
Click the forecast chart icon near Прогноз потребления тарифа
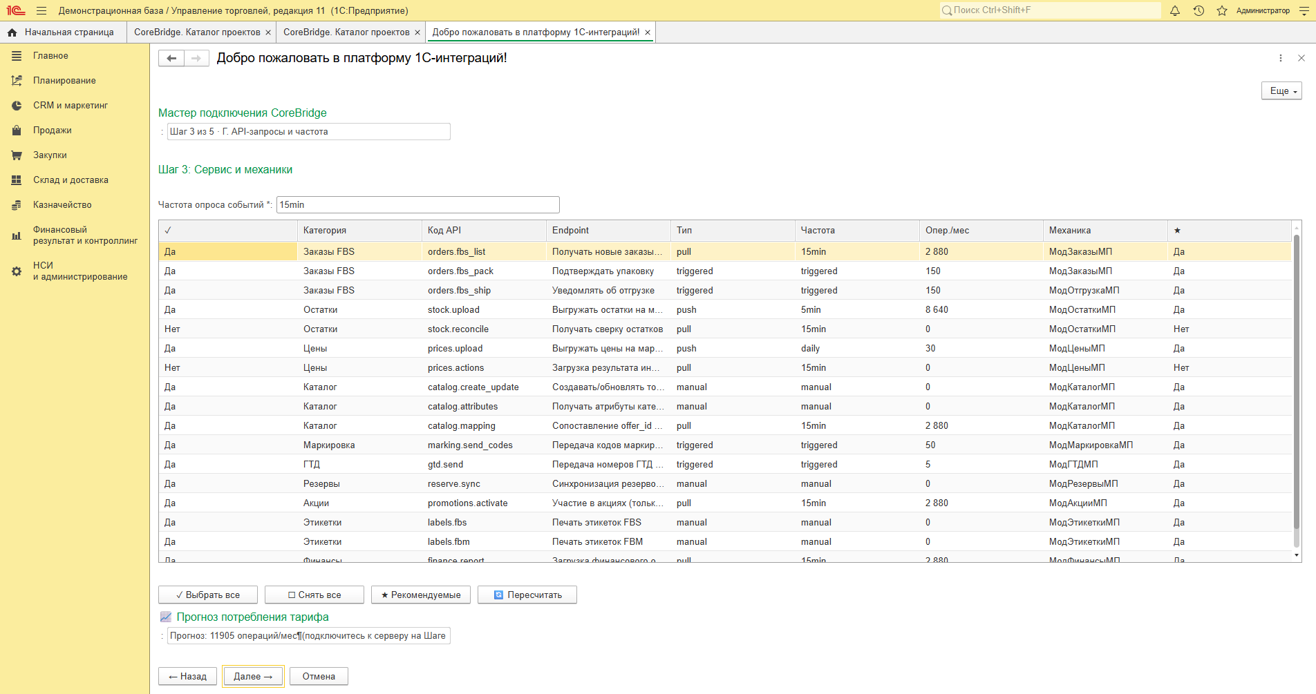click(166, 617)
